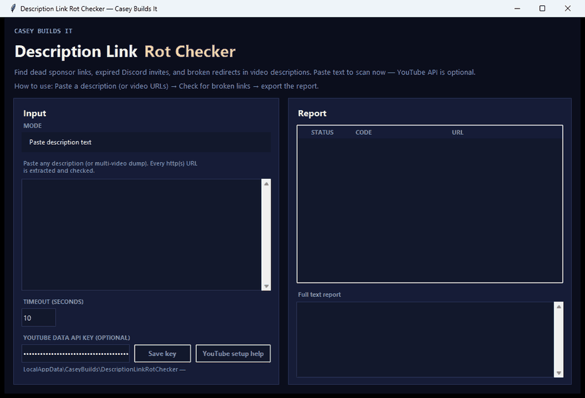Minimize the Rot Checker window

pos(517,8)
